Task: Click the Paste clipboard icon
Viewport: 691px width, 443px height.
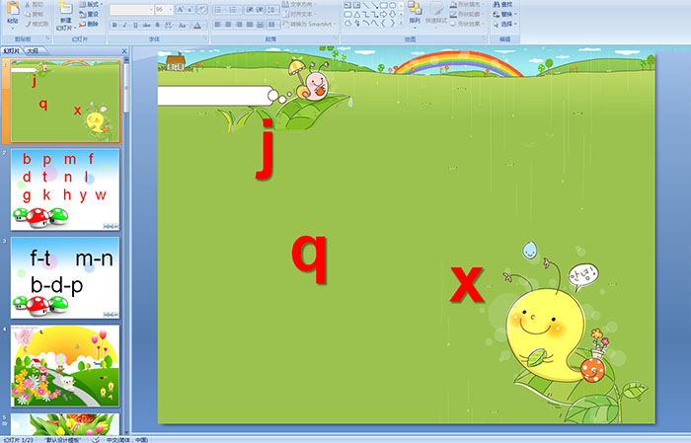Action: [13, 10]
